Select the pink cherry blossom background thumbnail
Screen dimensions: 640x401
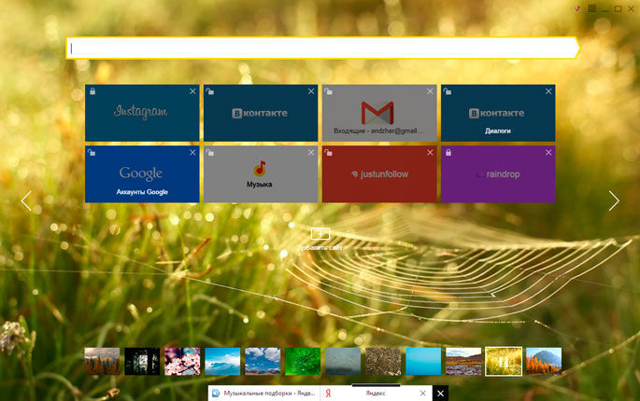tap(182, 361)
